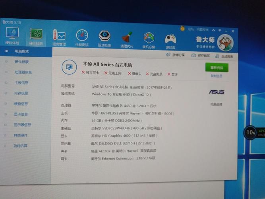This screenshot has width=265, height=199.
Task: Close the 鲁大师 window
Action: (233, 31)
